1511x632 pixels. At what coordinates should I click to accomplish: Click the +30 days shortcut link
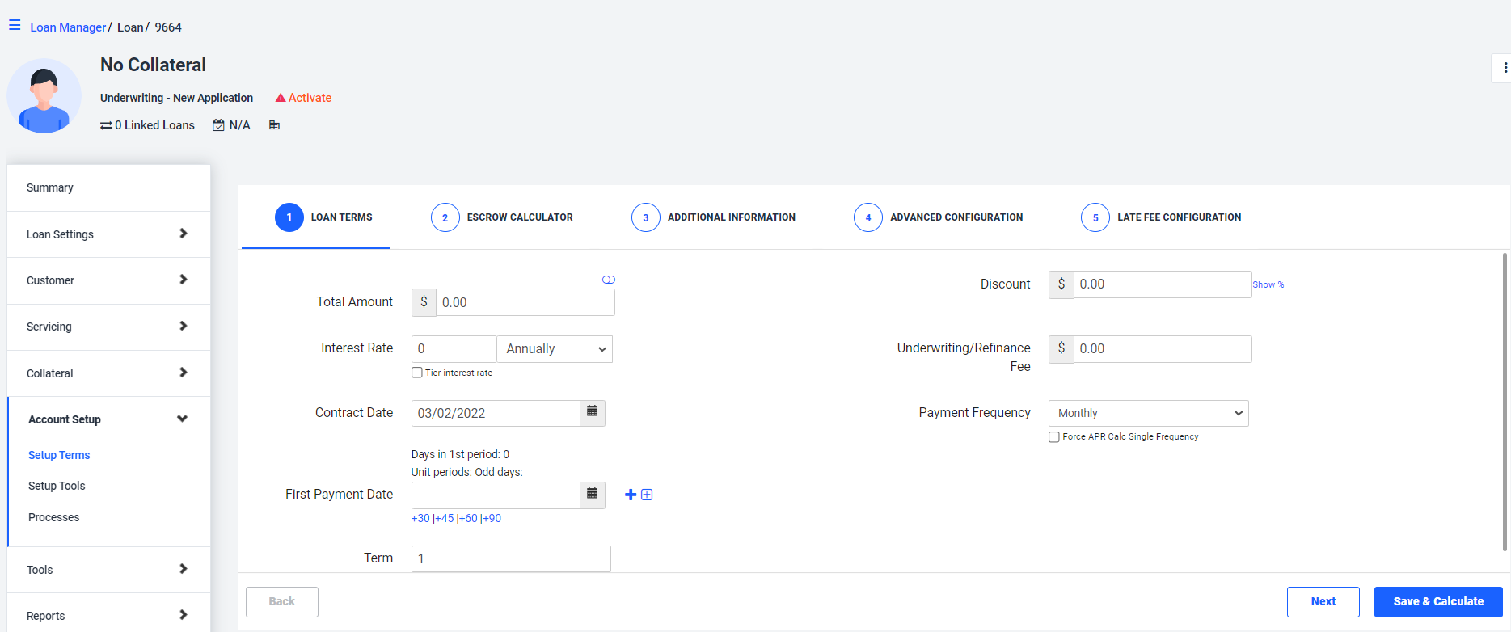420,518
